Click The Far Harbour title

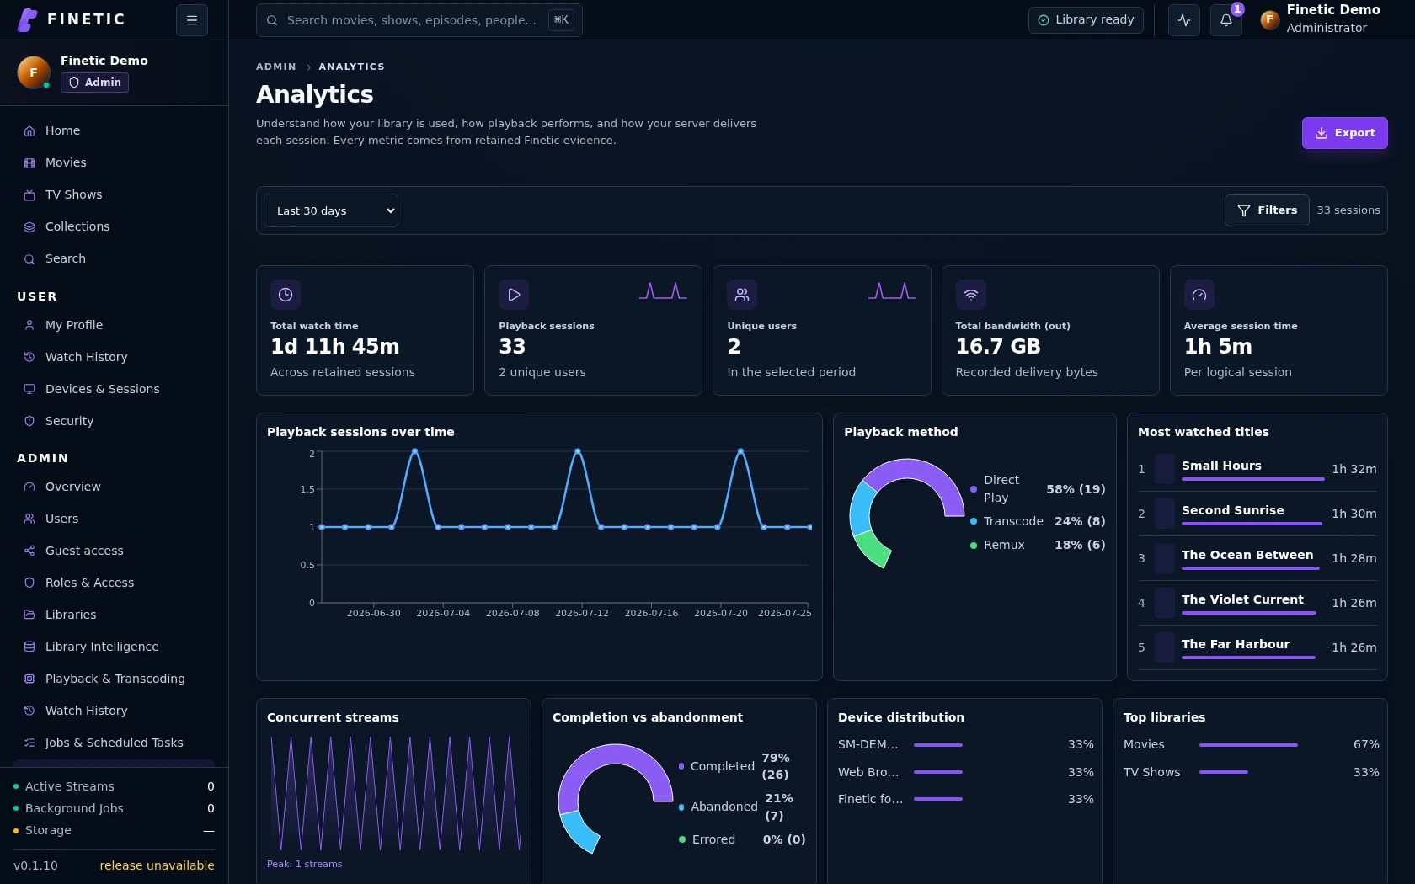1235,644
